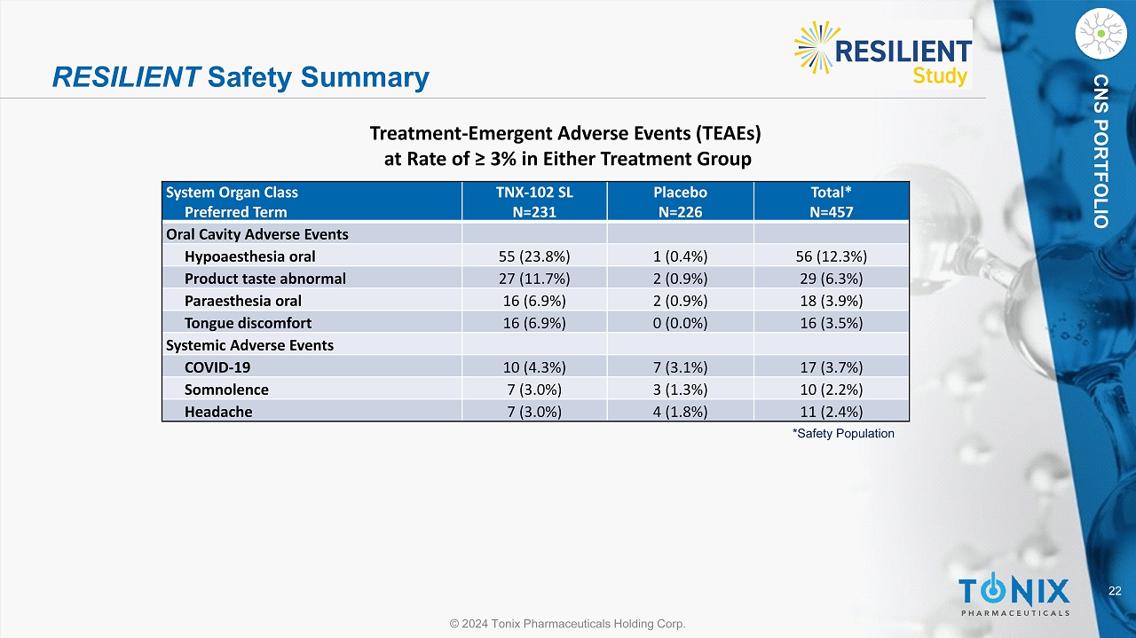Click the 'Product taste abnormal' row label
1136x638 pixels.
tap(265, 279)
